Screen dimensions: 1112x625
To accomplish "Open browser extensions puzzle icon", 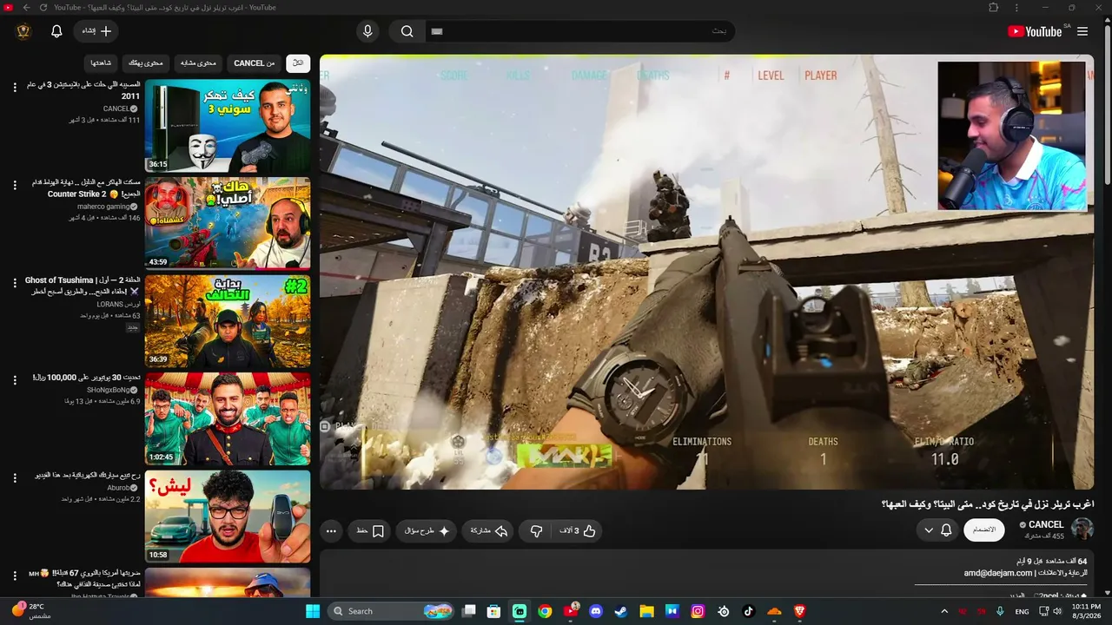I will [x=994, y=7].
